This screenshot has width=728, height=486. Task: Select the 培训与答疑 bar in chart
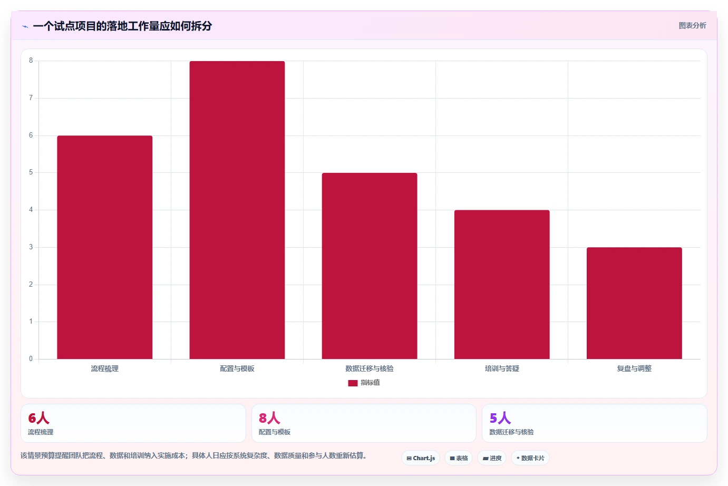(502, 285)
